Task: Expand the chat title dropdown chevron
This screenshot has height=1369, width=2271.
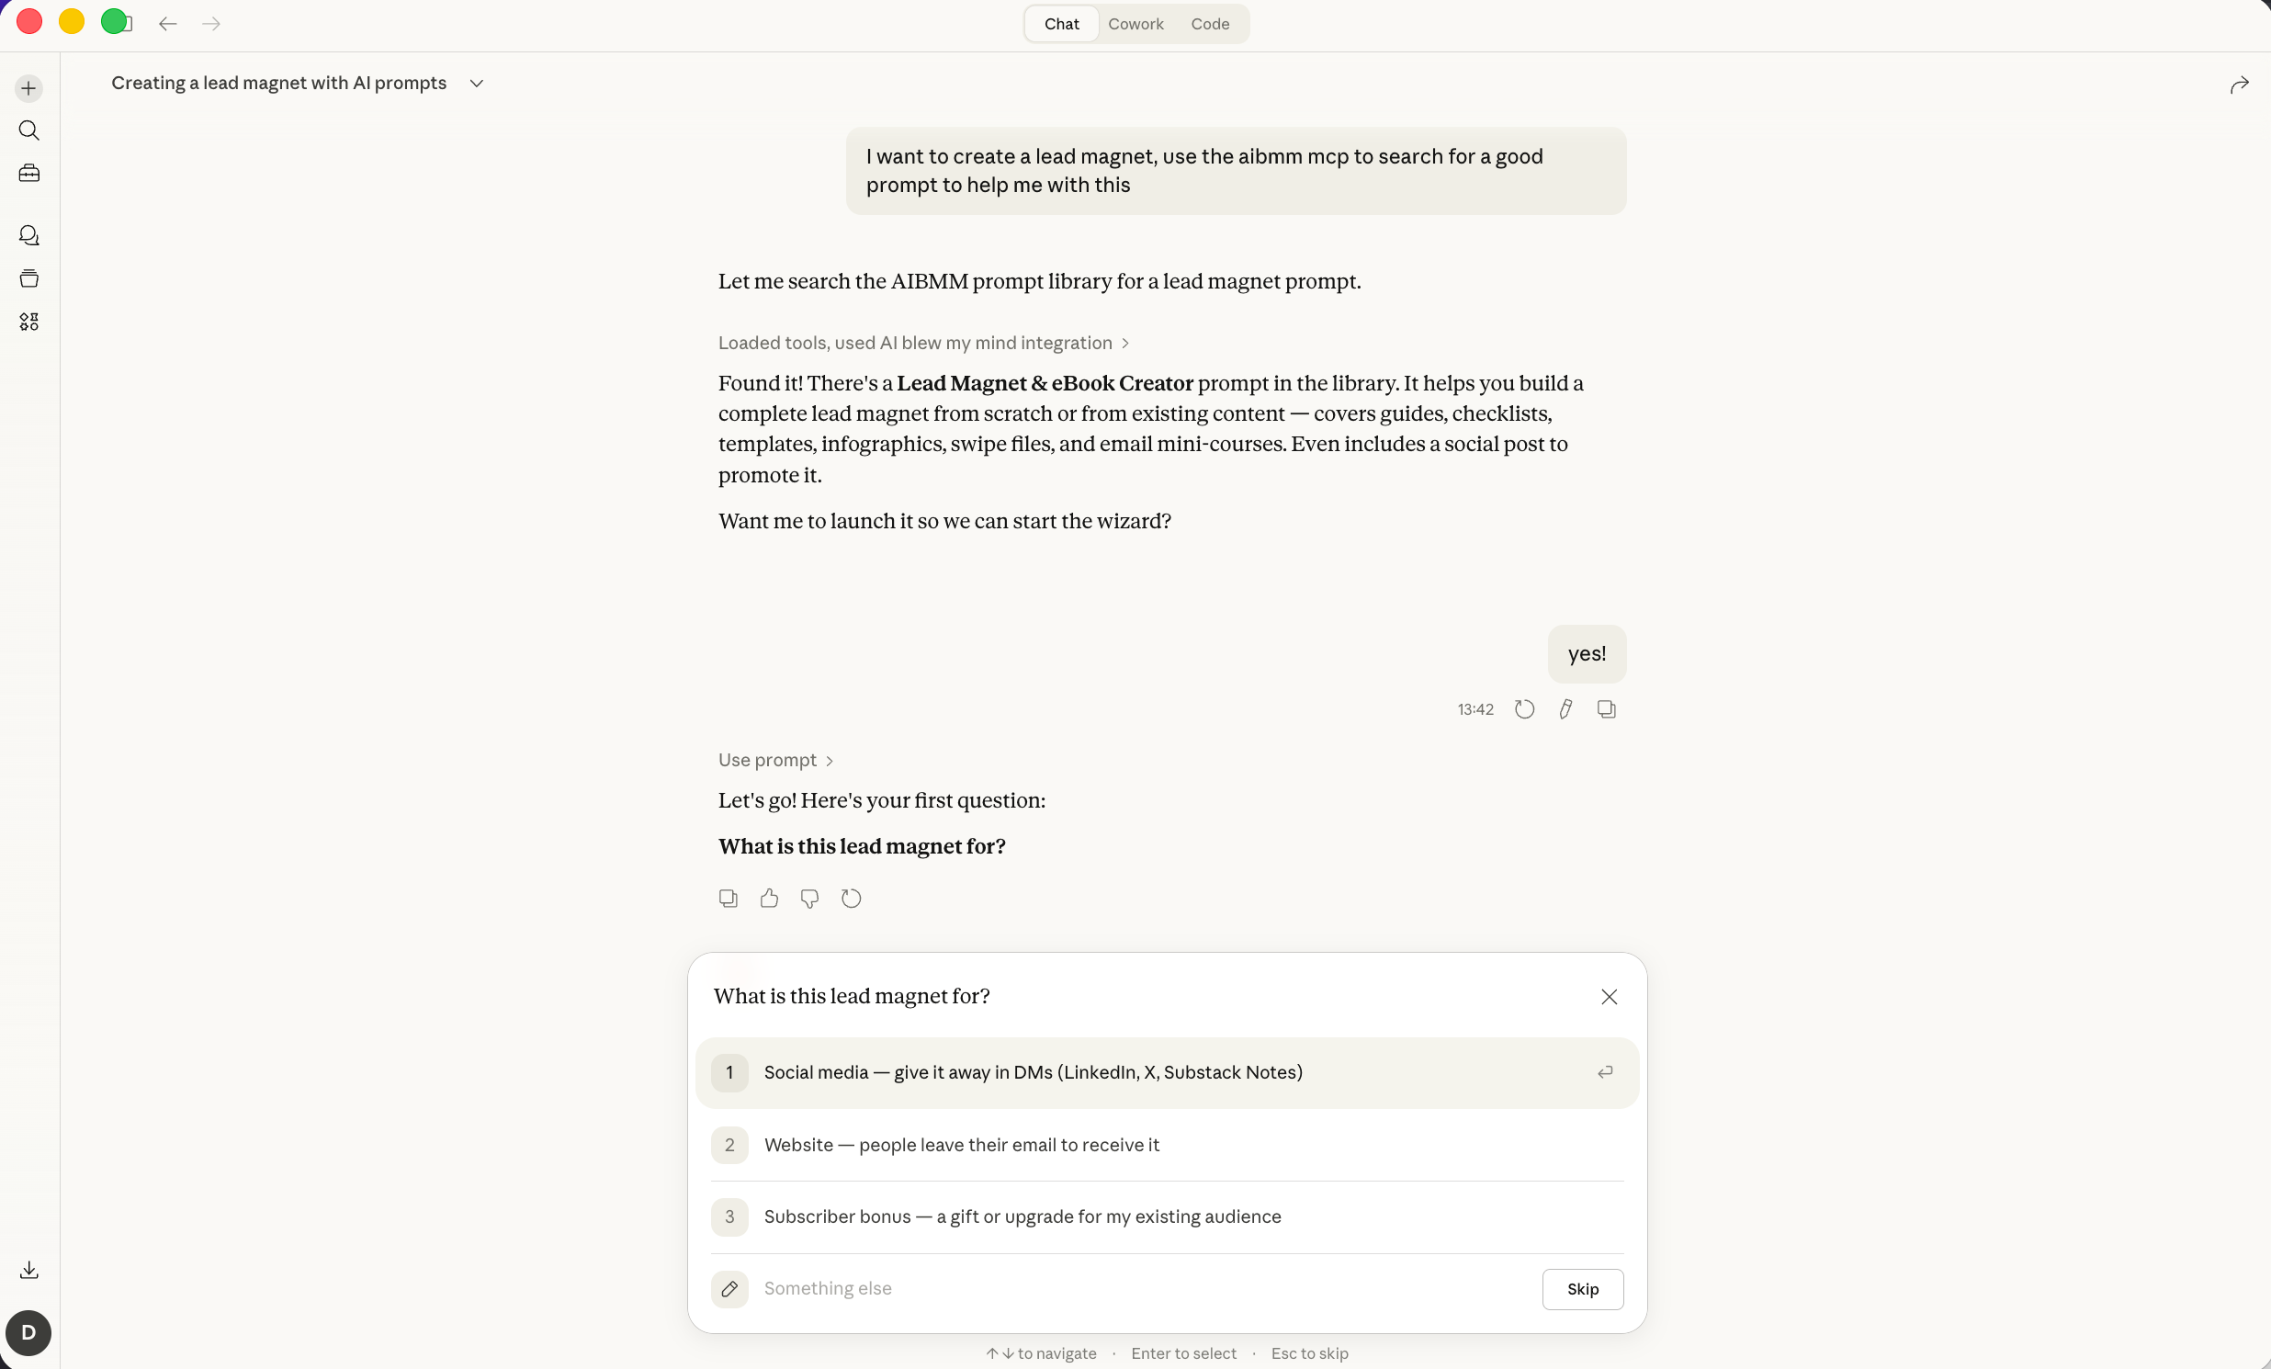Action: coord(477,83)
